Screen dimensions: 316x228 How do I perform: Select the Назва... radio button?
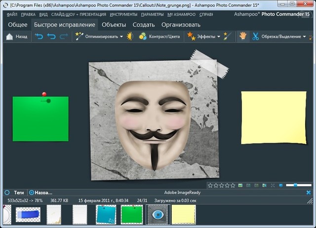pyautogui.click(x=32, y=192)
